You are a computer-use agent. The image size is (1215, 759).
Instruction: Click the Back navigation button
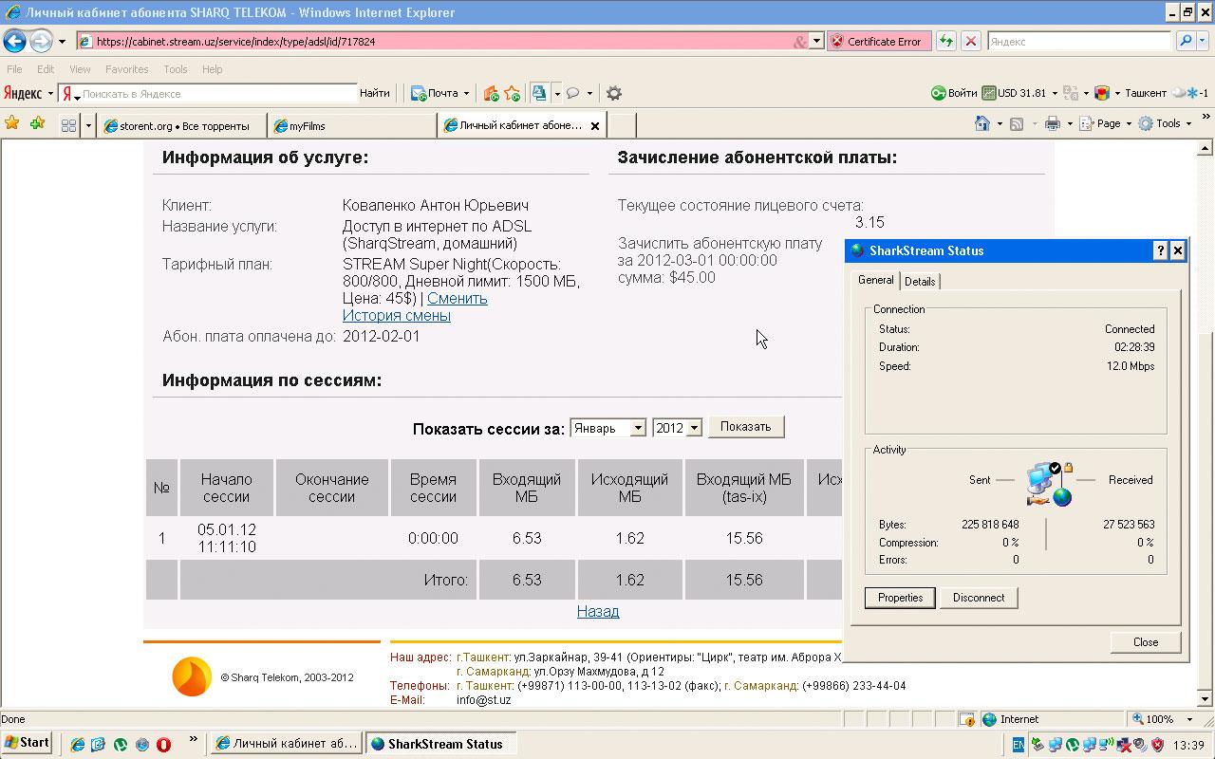(x=15, y=41)
